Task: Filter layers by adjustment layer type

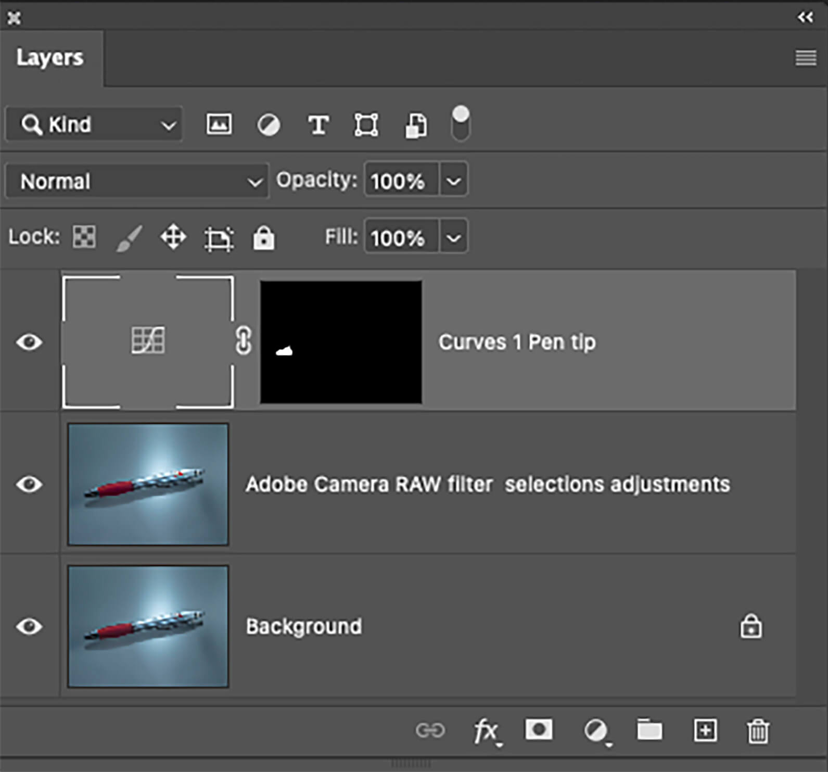Action: coord(269,125)
